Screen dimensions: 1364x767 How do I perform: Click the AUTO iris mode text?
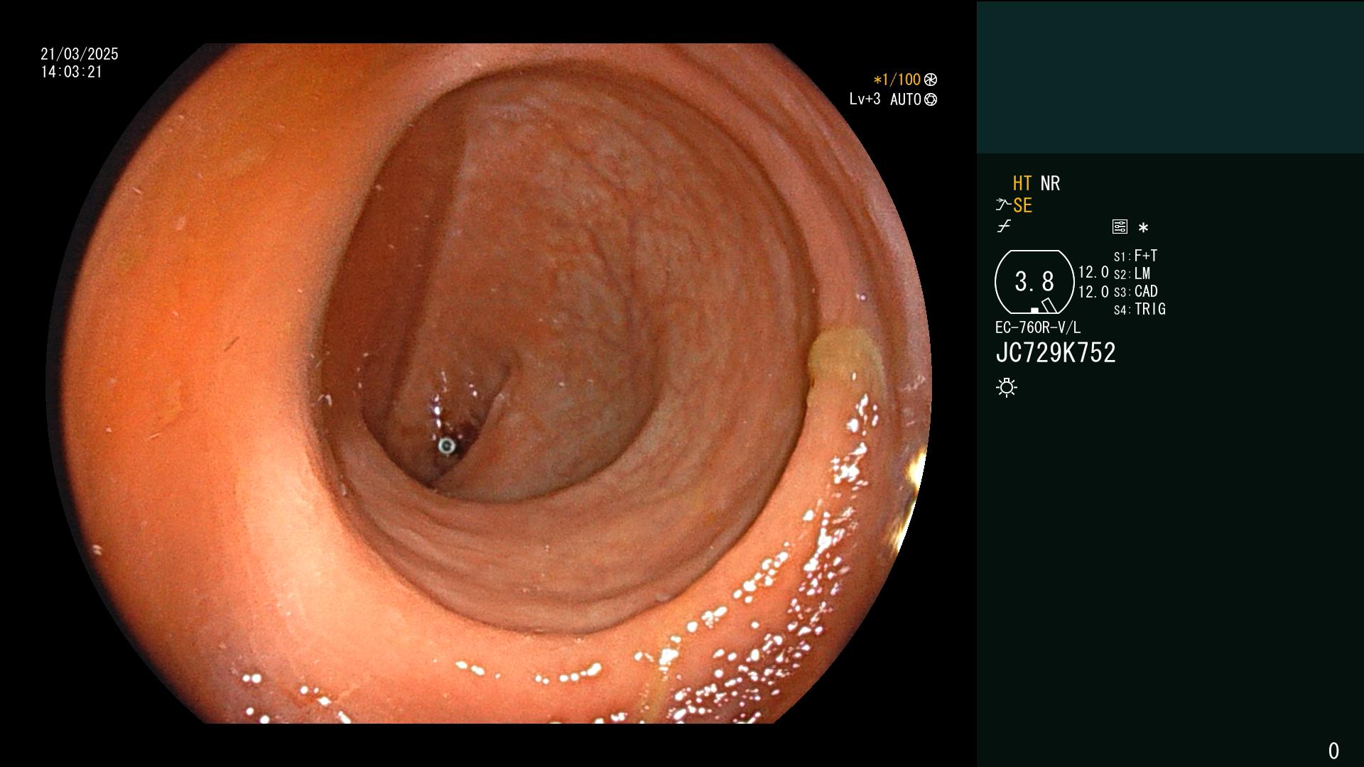(906, 99)
